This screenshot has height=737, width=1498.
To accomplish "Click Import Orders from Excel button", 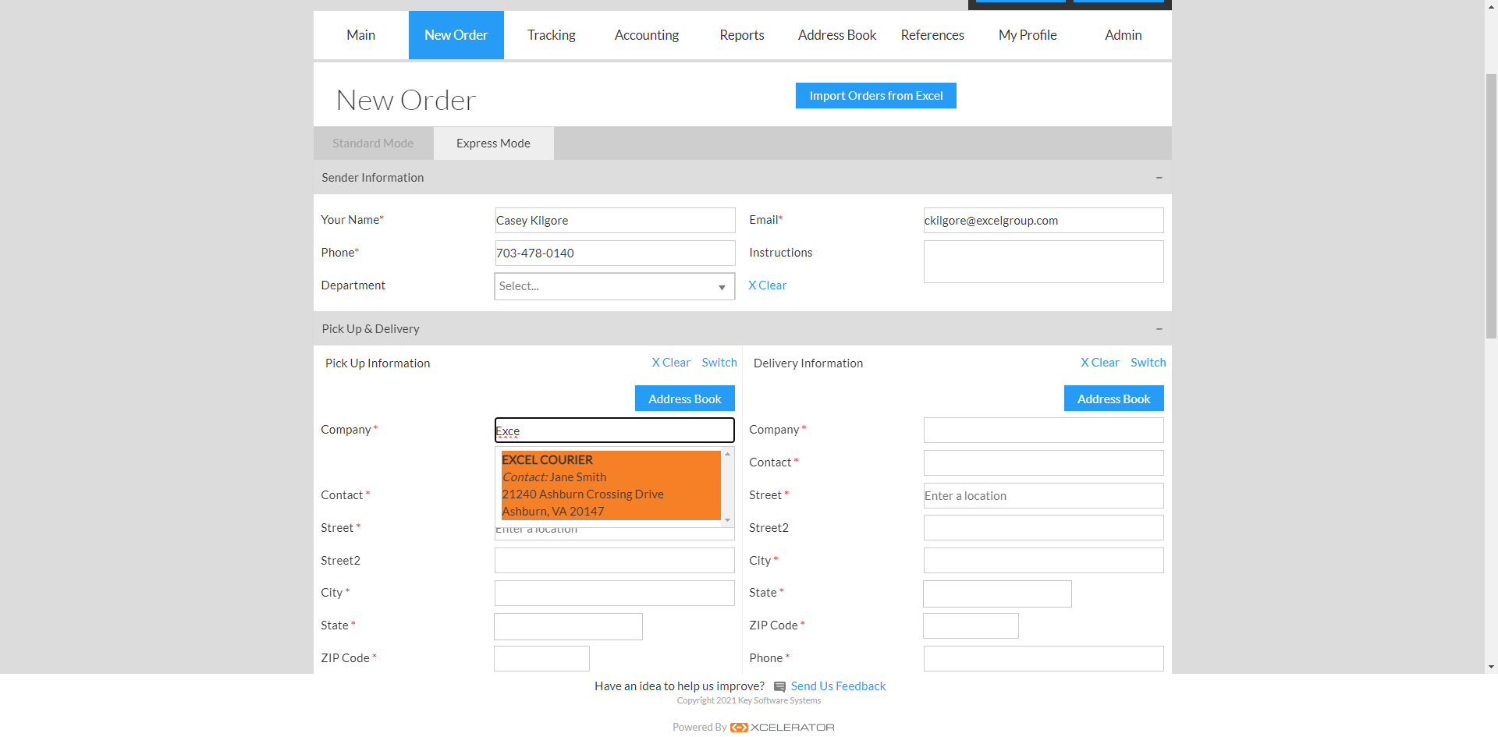I will (x=876, y=96).
